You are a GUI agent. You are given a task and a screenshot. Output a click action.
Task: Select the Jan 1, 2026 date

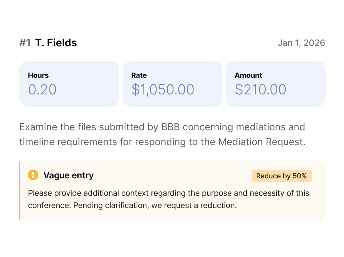[x=301, y=43]
